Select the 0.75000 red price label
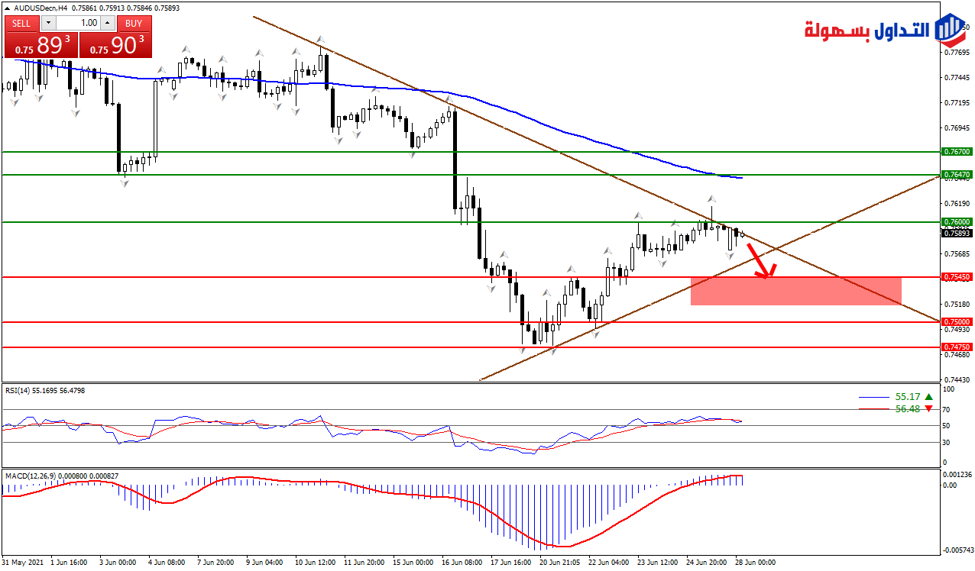Viewport: 975px width, 571px height. click(x=956, y=322)
